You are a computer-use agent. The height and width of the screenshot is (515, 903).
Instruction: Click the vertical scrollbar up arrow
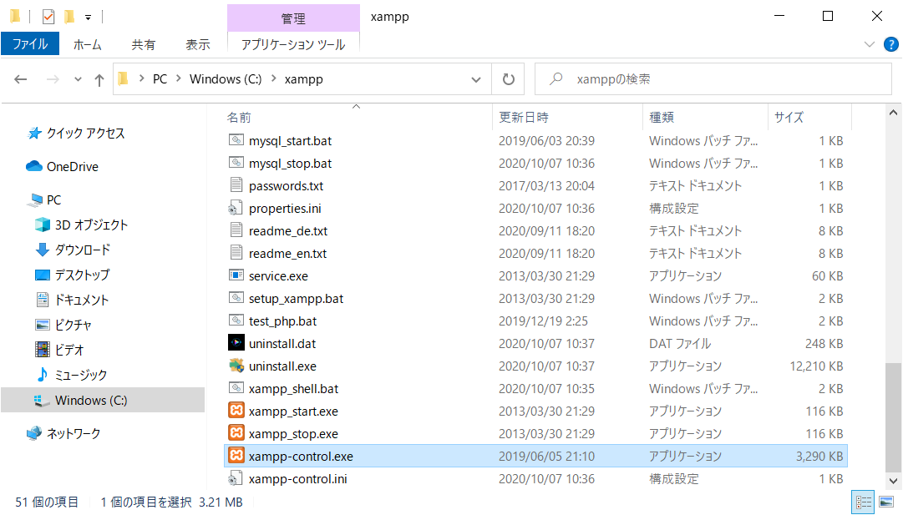(893, 113)
